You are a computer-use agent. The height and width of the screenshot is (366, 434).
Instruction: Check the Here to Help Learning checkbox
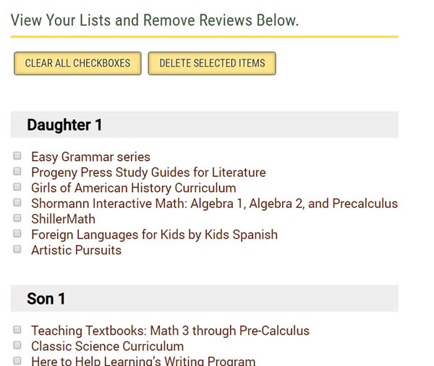(x=17, y=360)
